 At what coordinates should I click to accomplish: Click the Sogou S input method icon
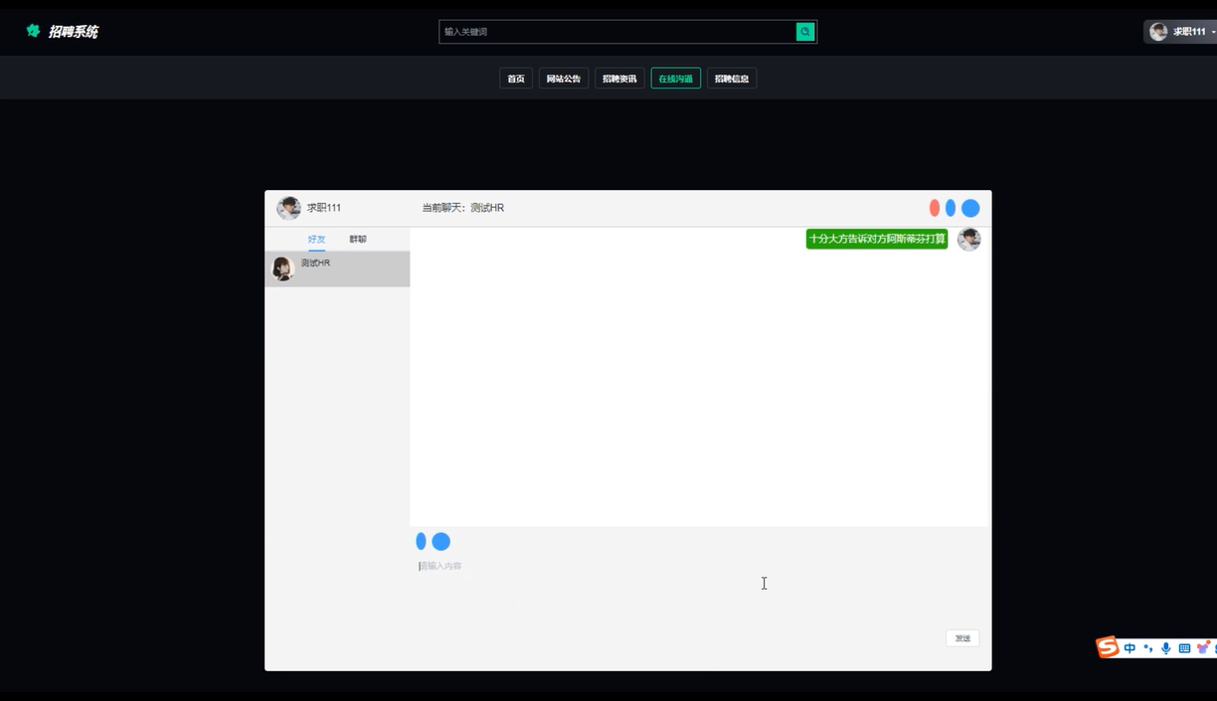(1108, 648)
